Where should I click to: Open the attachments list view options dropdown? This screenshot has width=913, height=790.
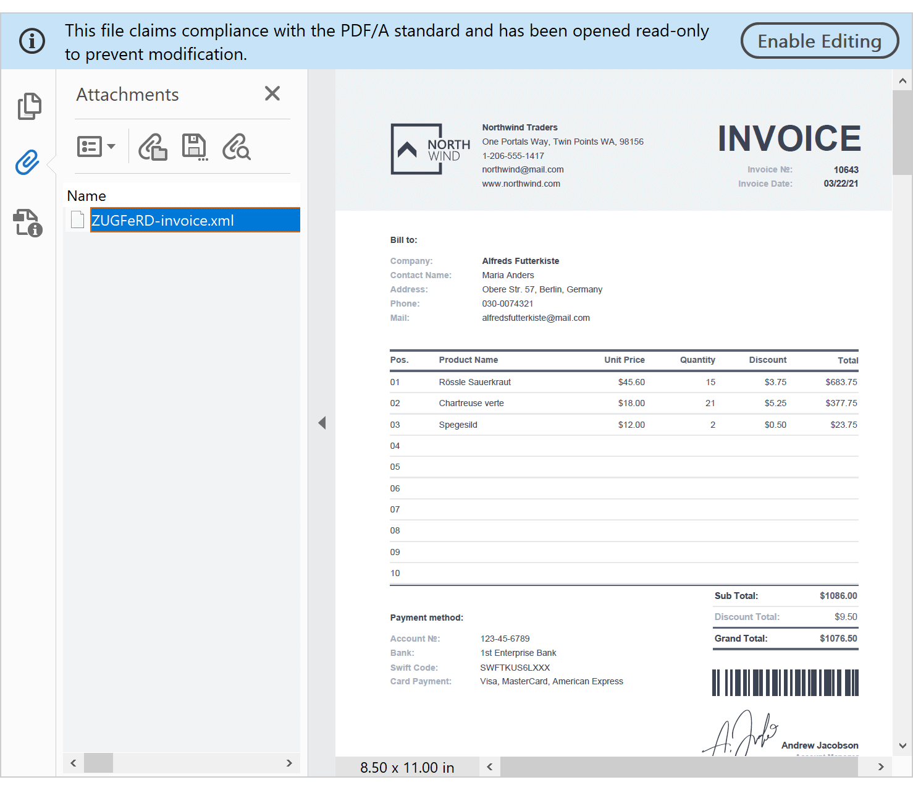pos(96,147)
